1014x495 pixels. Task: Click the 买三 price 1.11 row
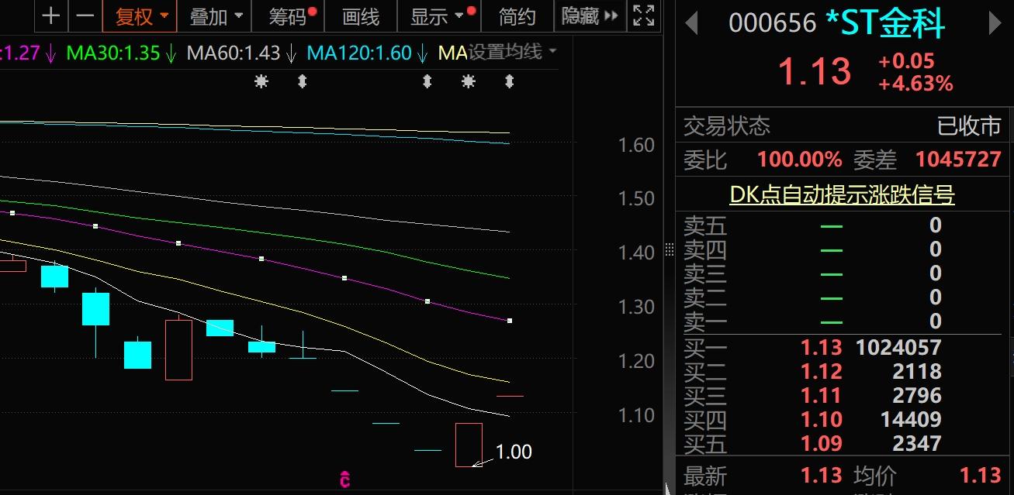click(x=844, y=395)
